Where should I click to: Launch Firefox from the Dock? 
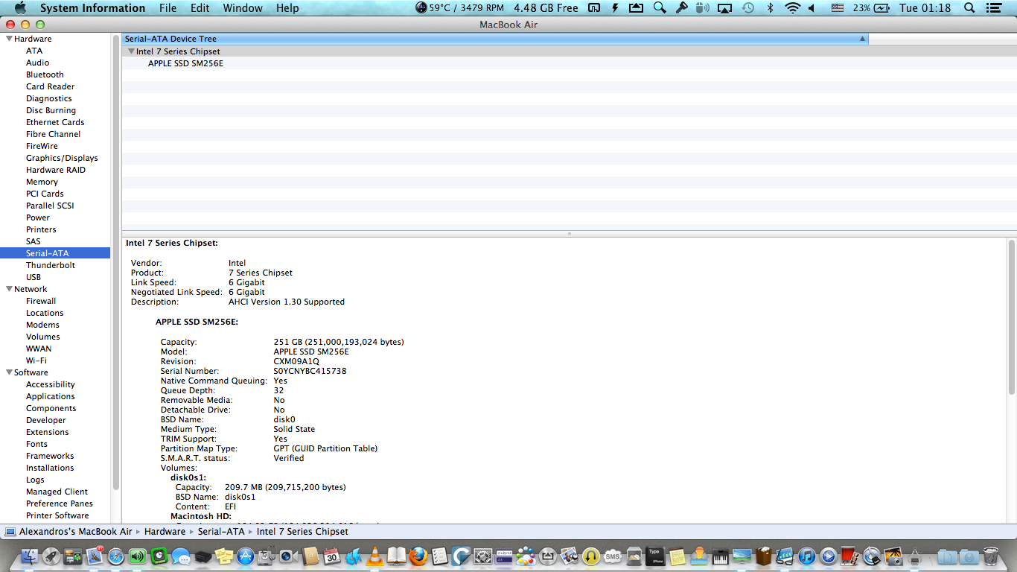(x=418, y=556)
